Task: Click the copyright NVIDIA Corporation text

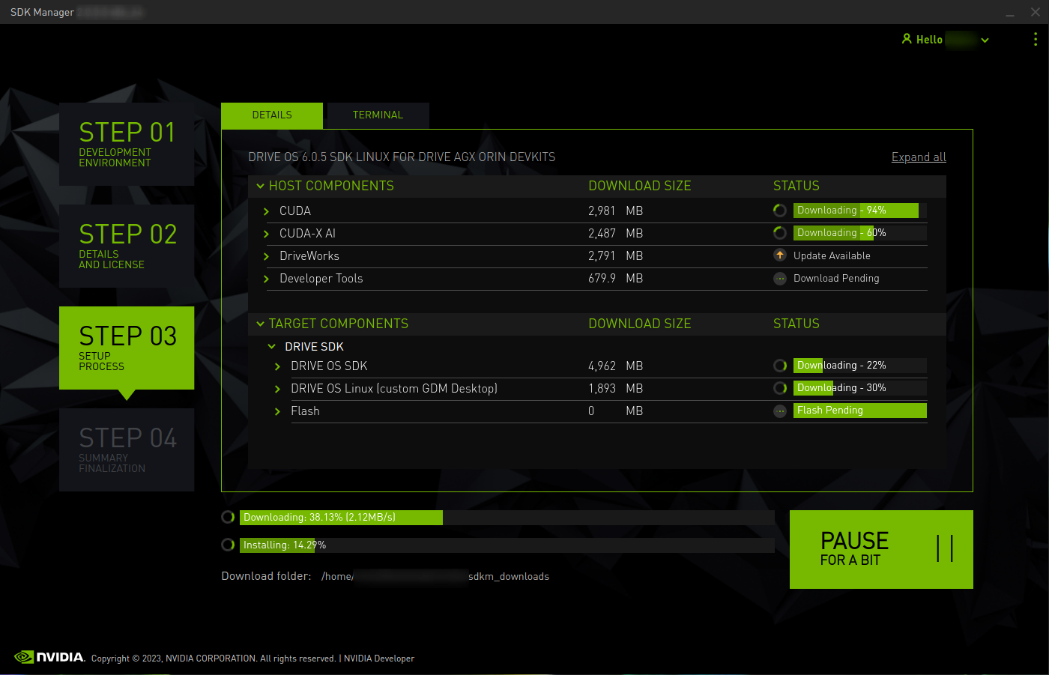Action: [214, 659]
